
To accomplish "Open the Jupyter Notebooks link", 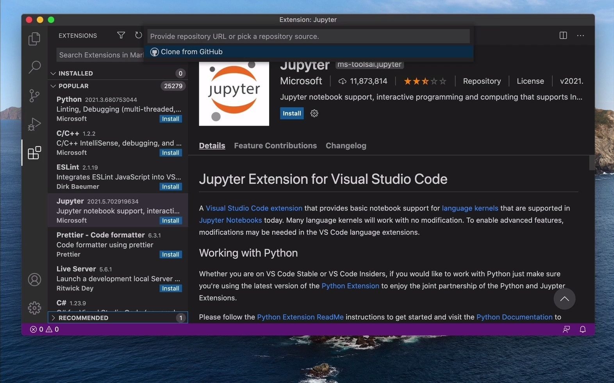I will tap(230, 220).
